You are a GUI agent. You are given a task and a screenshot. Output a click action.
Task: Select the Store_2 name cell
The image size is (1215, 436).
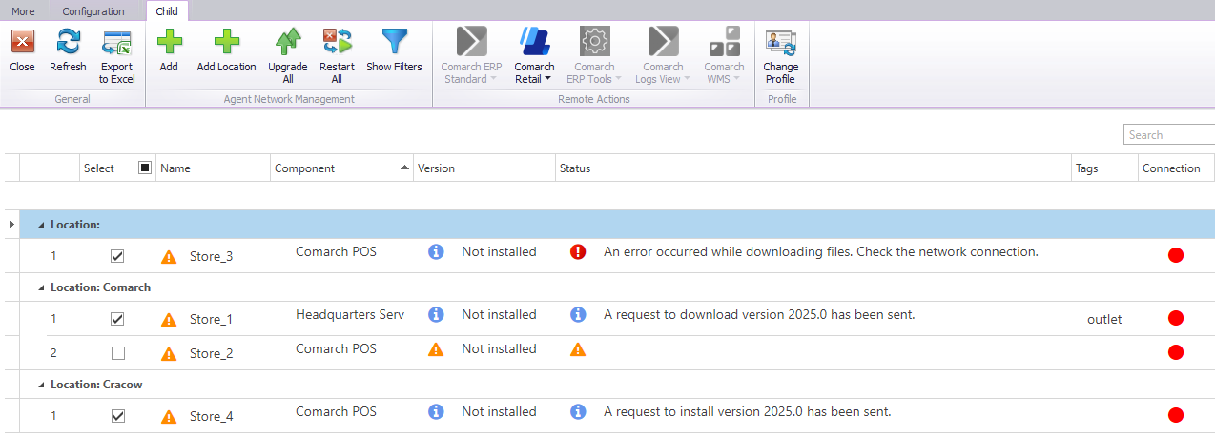pyautogui.click(x=211, y=354)
